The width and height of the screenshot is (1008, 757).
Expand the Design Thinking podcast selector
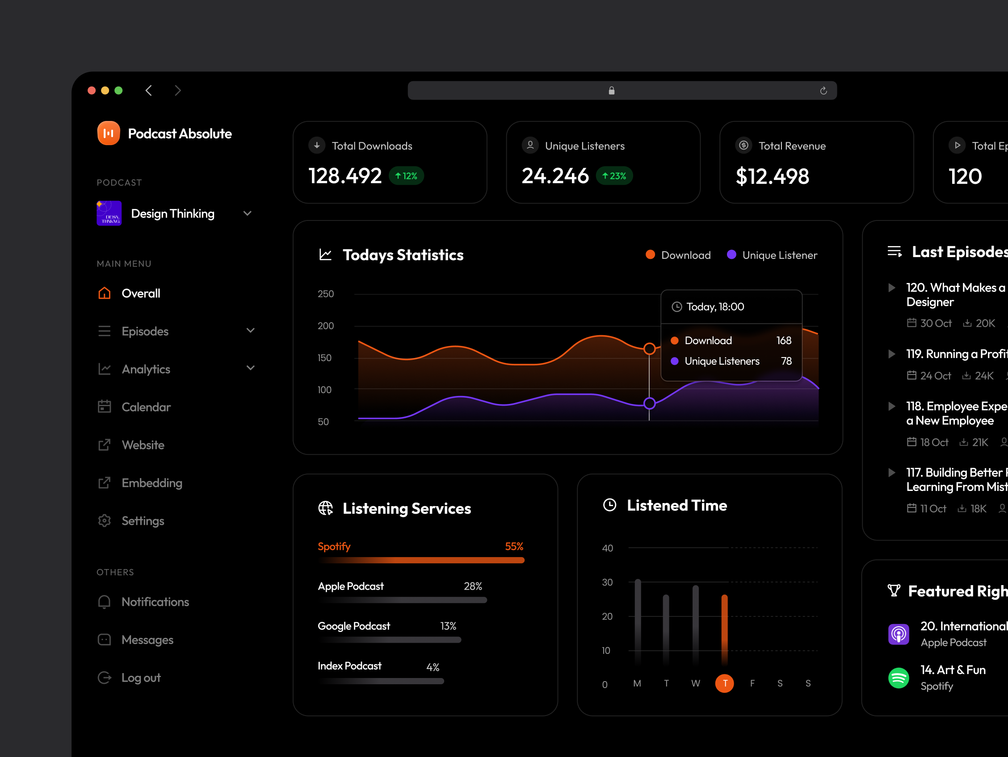247,213
